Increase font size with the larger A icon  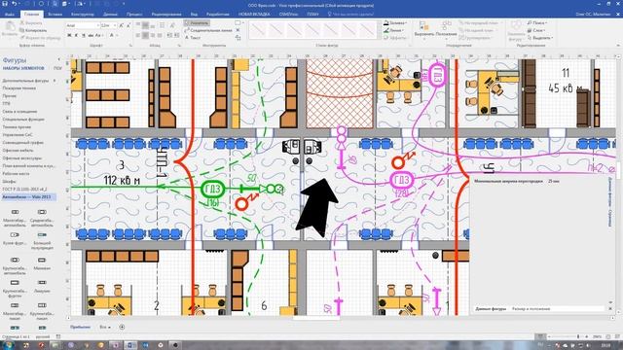[x=122, y=25]
